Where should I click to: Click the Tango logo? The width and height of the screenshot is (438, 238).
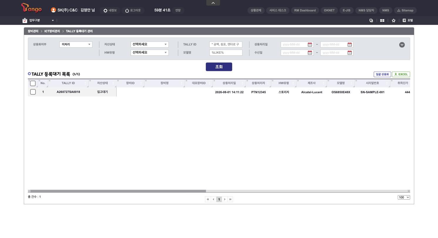31,8
